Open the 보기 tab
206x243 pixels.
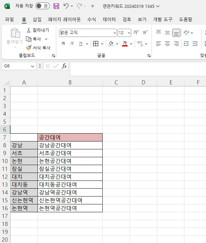coord(142,19)
